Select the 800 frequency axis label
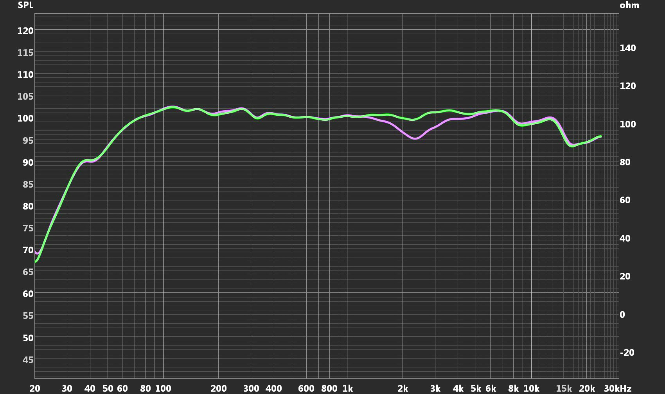 pyautogui.click(x=329, y=389)
